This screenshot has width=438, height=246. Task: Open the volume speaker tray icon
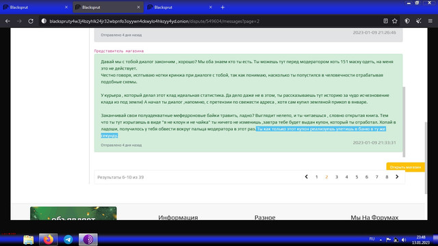pos(404,239)
